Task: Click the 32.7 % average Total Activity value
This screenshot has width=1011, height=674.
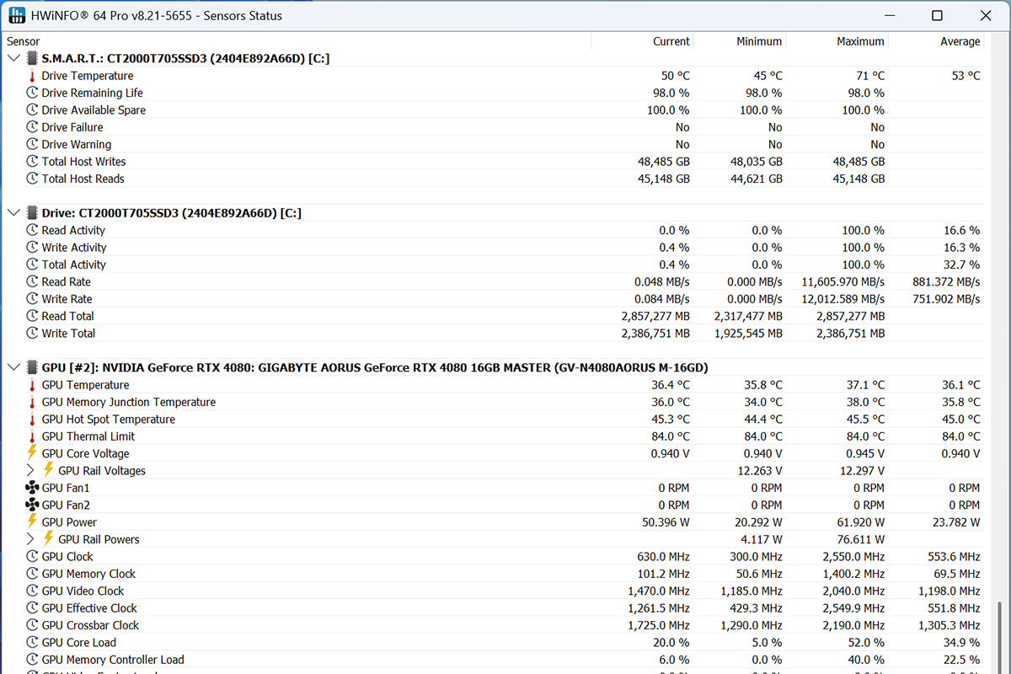Action: tap(960, 265)
